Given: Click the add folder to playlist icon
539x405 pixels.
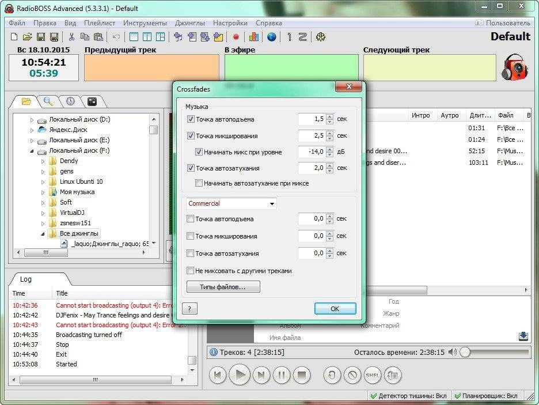Looking at the screenshot, I should point(218,37).
